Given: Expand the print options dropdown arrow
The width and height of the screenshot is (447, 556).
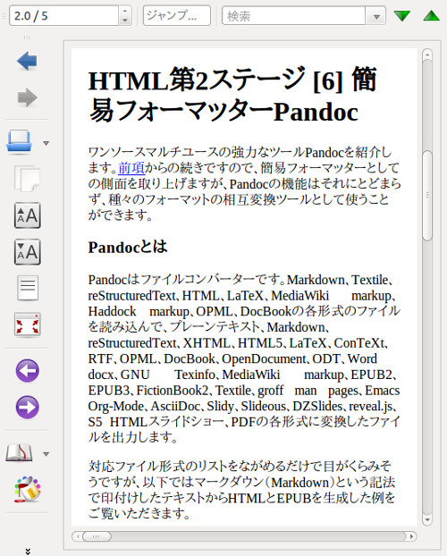Looking at the screenshot, I should 46,143.
